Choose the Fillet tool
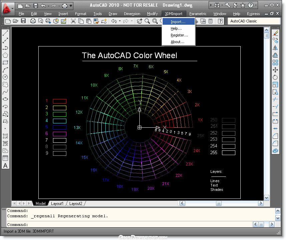The image size is (286, 240). point(275,143)
